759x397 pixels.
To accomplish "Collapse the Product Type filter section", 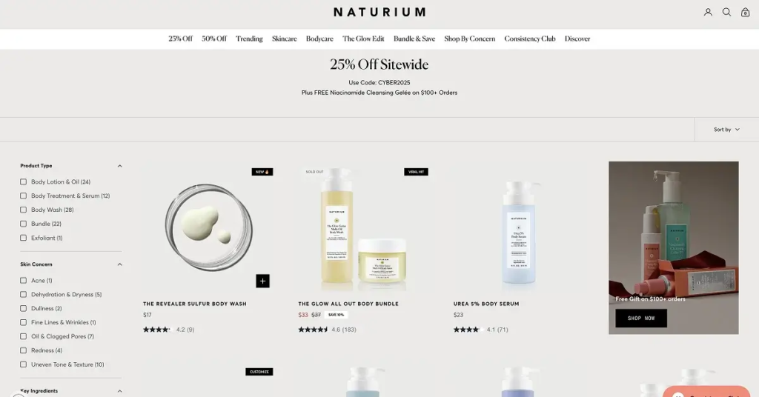I will 119,166.
